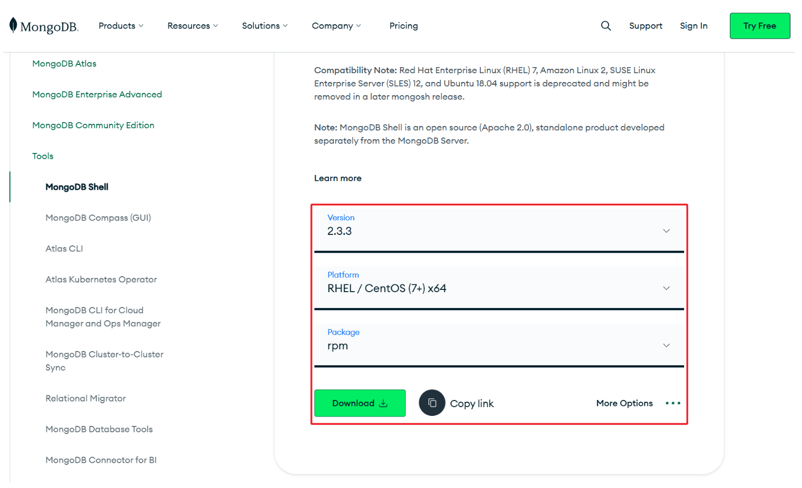802x488 pixels.
Task: Click the green Download button
Action: click(x=360, y=403)
